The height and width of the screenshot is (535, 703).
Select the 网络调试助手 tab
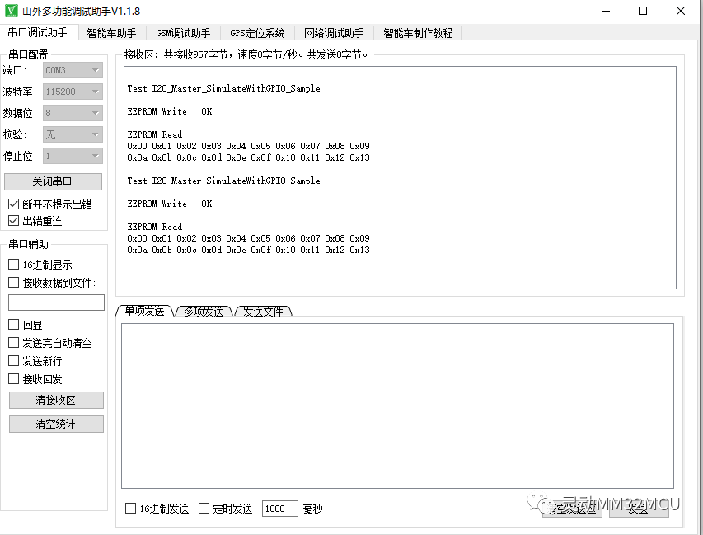click(333, 33)
